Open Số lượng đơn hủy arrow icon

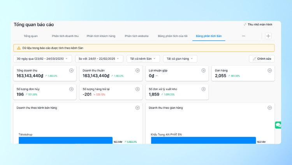[71, 89]
